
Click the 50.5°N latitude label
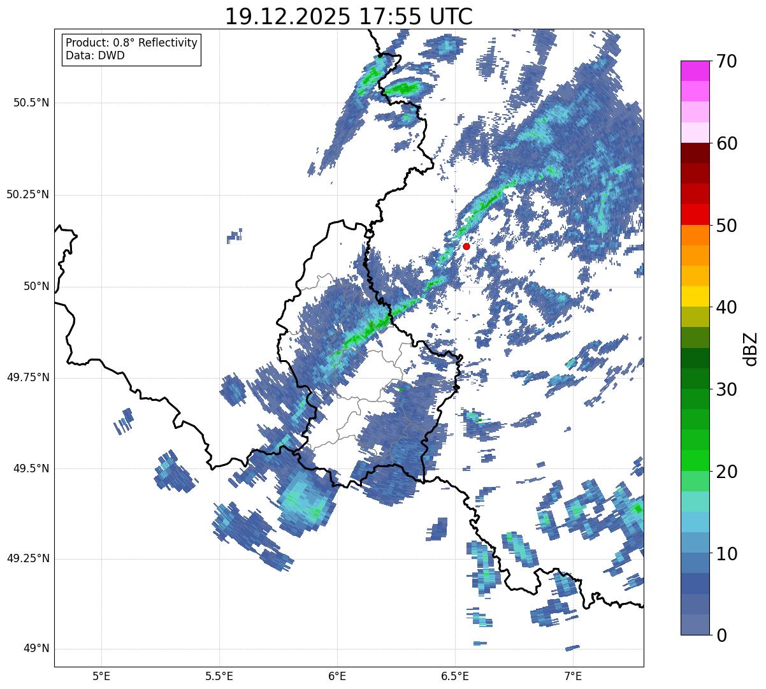point(31,103)
